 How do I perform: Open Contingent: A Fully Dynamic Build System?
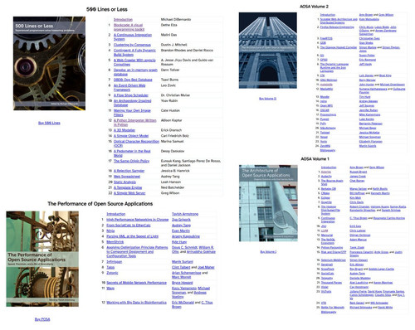coord(134,52)
